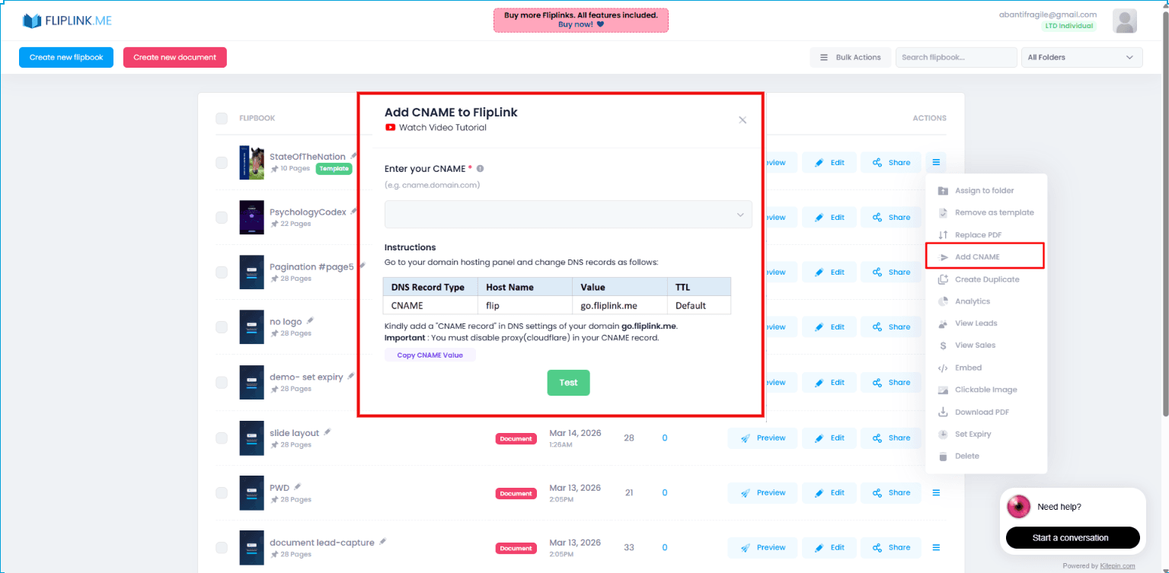Image resolution: width=1169 pixels, height=573 pixels.
Task: Click Start a conversation button
Action: point(1073,537)
